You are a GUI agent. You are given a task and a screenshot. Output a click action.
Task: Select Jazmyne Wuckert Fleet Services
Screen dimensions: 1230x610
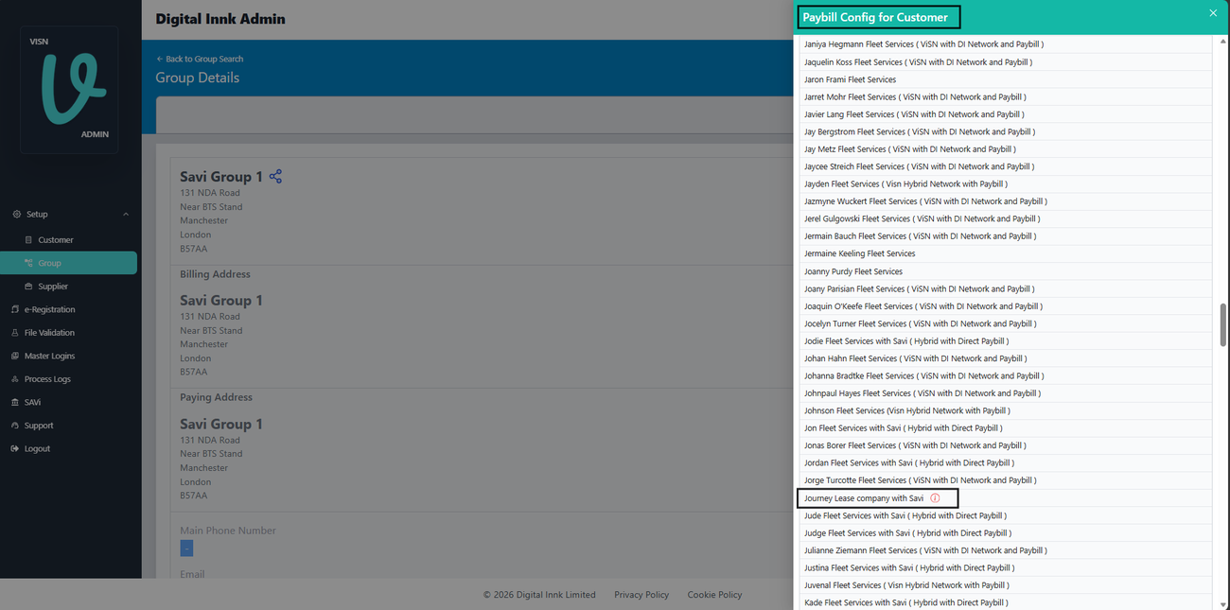click(1007, 201)
